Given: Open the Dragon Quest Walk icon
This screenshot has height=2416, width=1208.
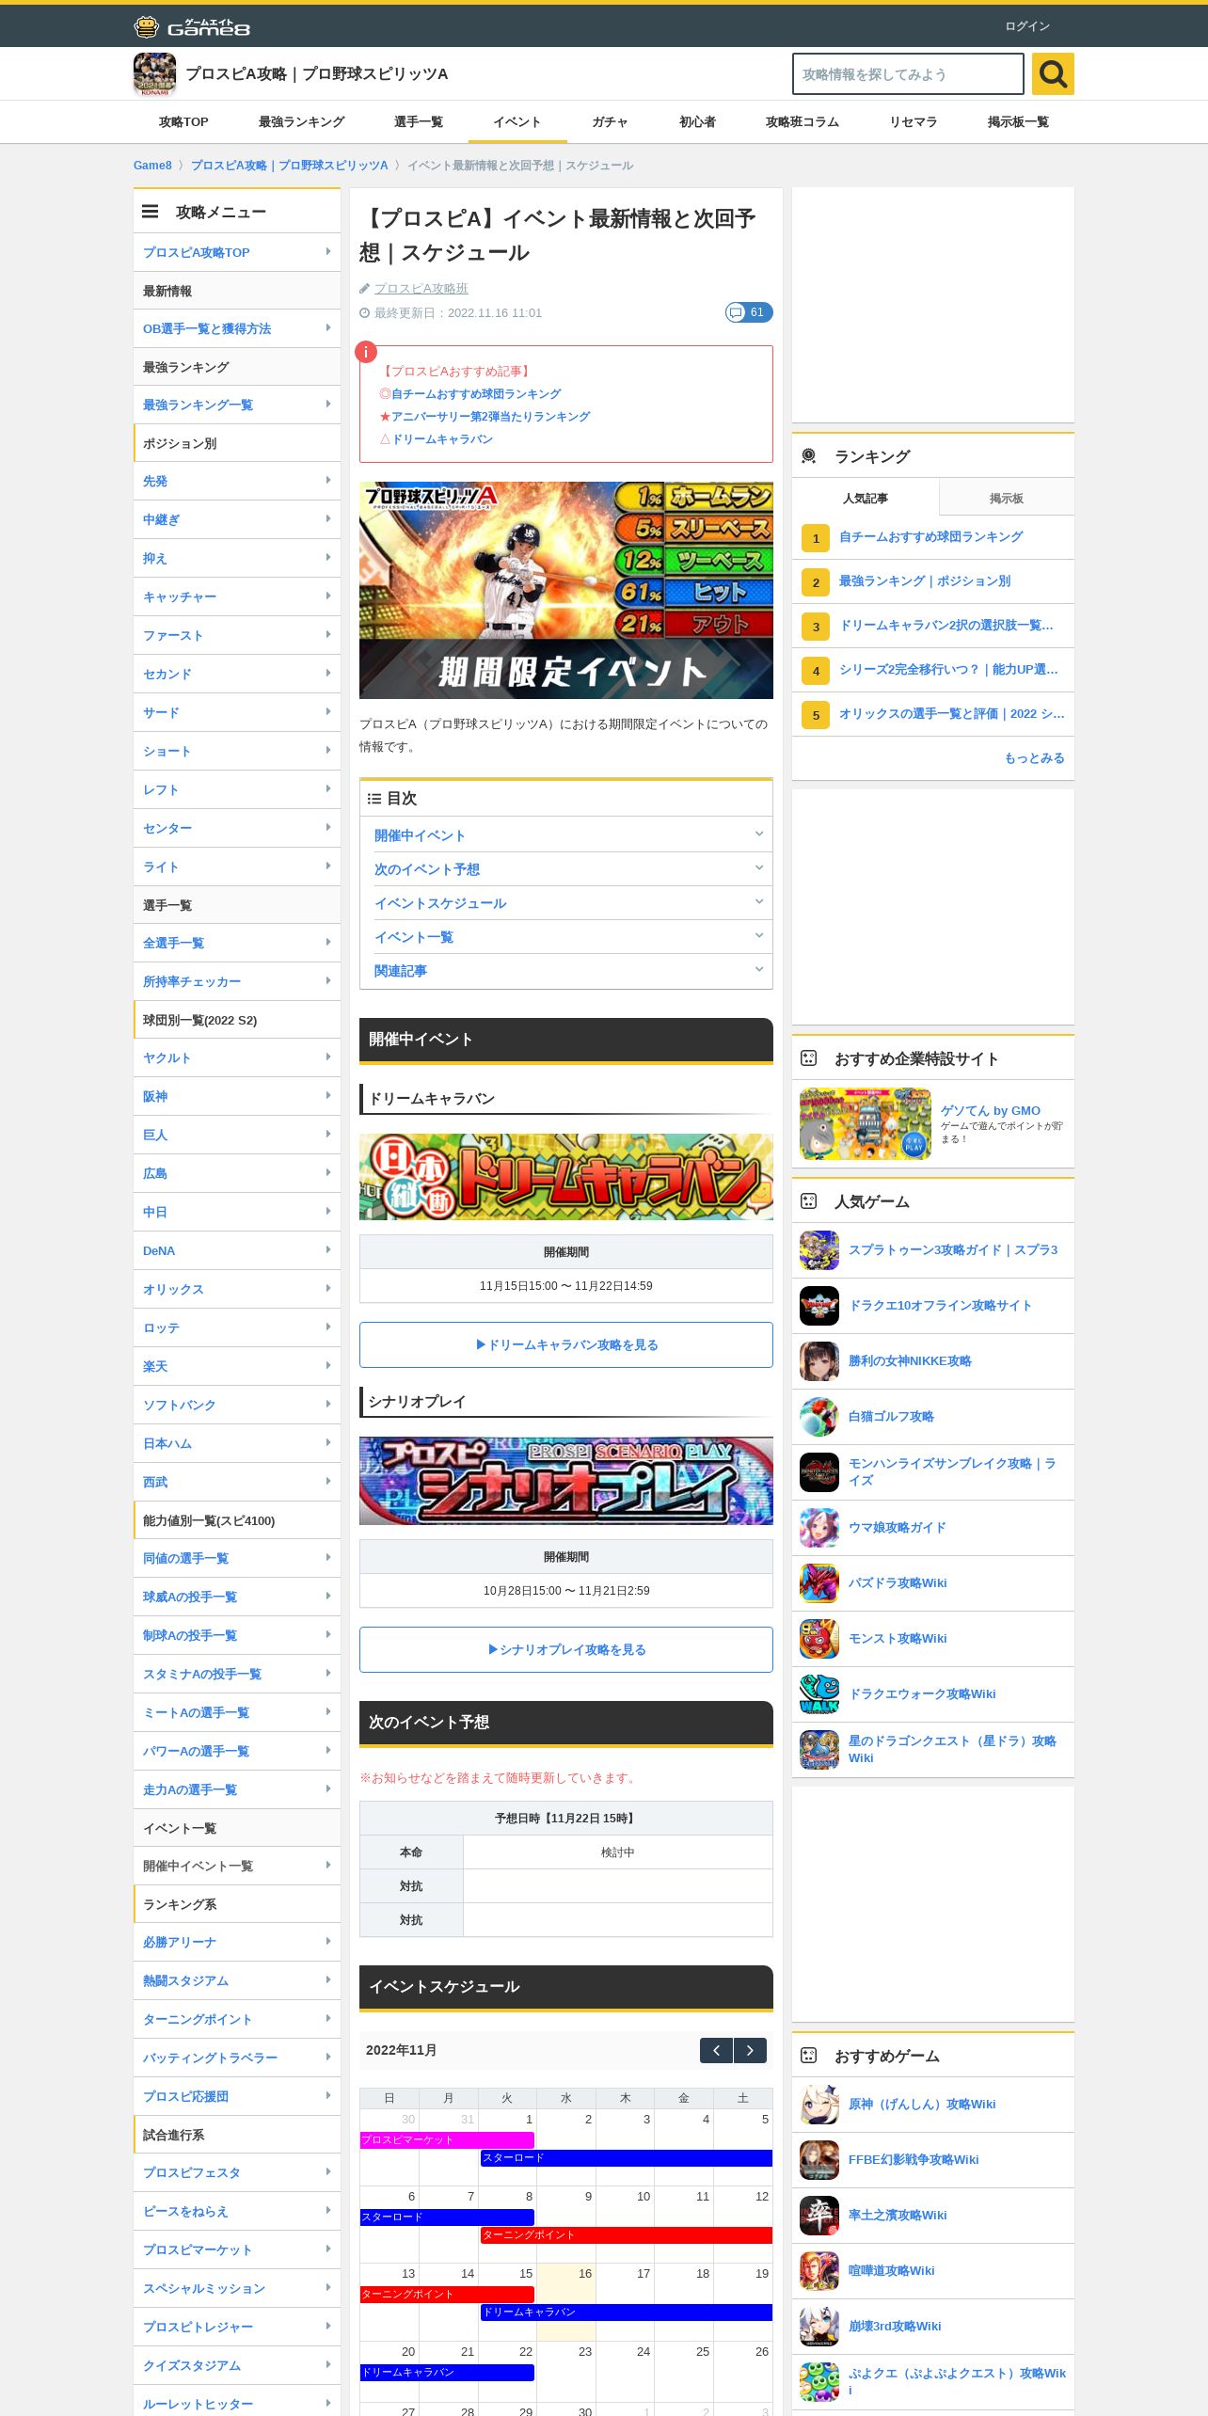Looking at the screenshot, I should [x=819, y=1694].
